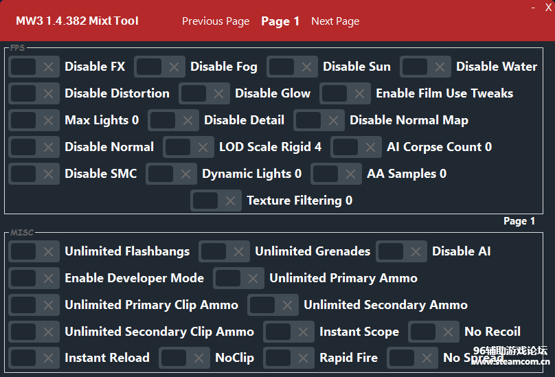Viewport: 555px width, 377px height.
Task: Close the Mixt Tool window
Action: pos(547,7)
